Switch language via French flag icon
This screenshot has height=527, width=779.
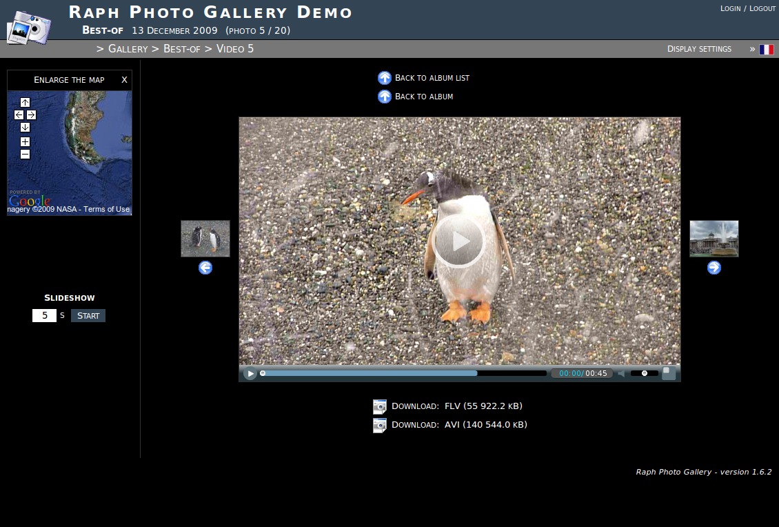[x=766, y=49]
